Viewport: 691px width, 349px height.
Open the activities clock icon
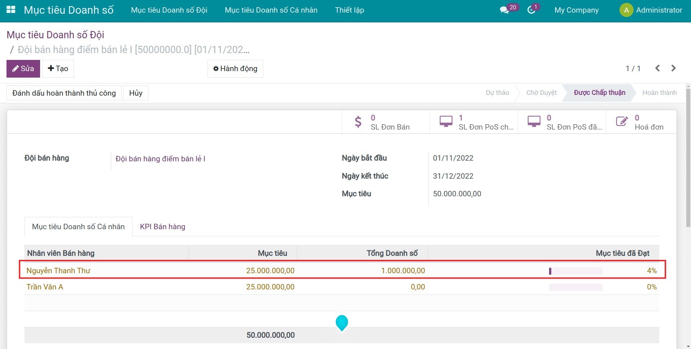click(x=531, y=10)
